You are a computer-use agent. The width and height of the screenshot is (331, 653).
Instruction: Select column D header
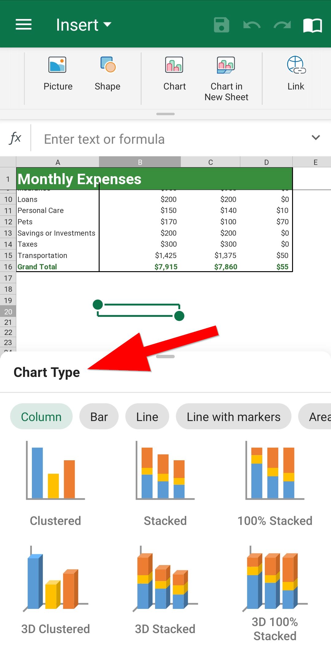(x=267, y=162)
